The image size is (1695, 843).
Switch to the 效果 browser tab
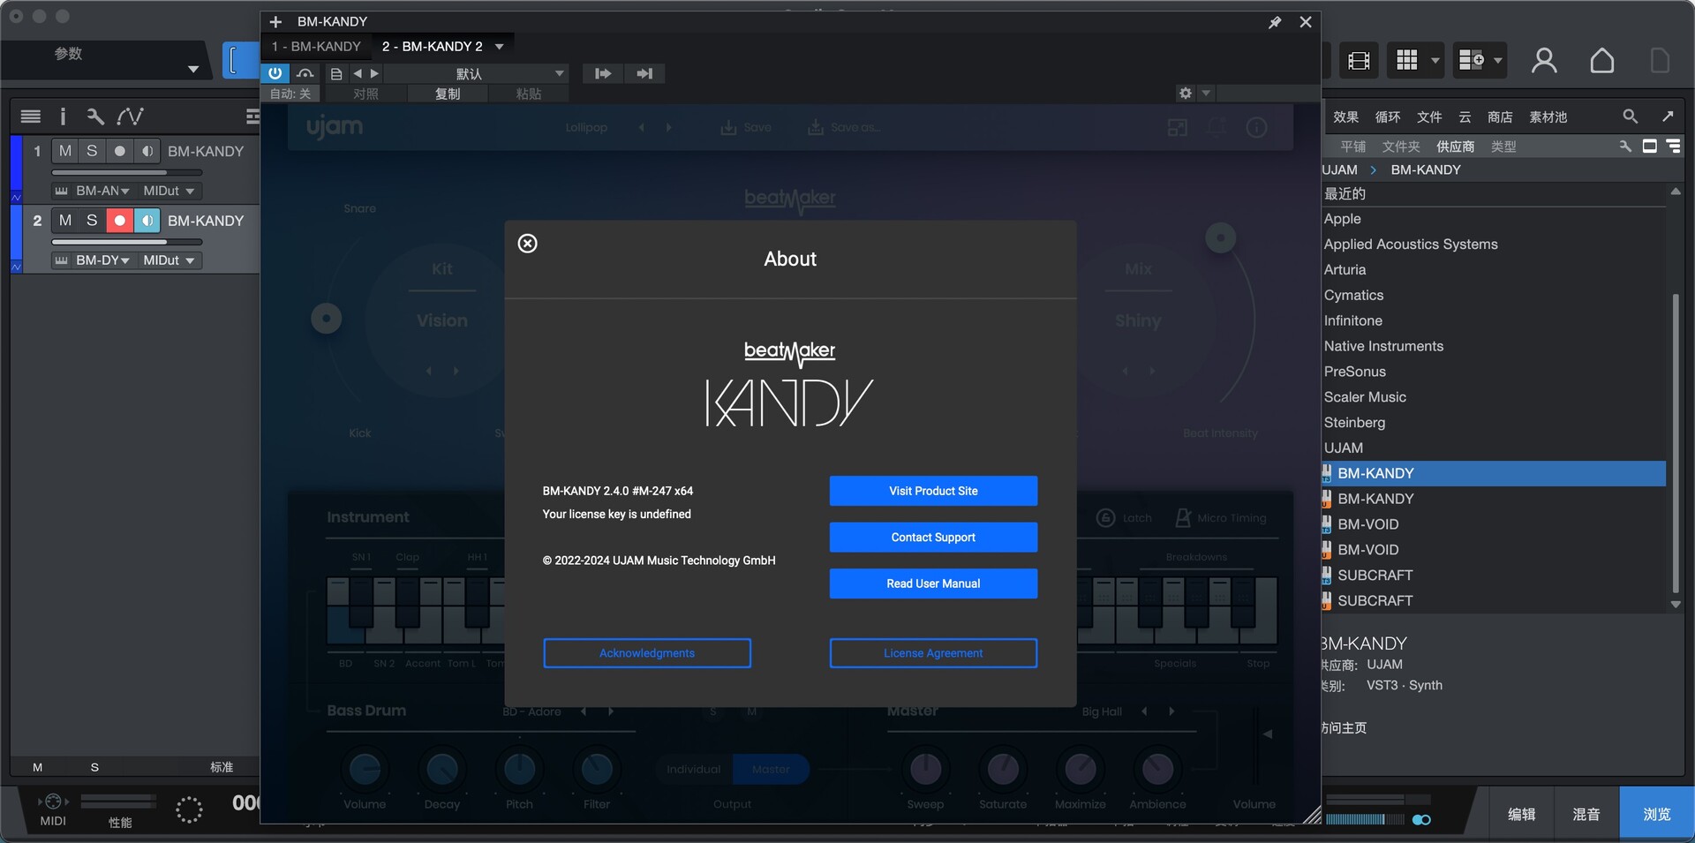[1345, 117]
